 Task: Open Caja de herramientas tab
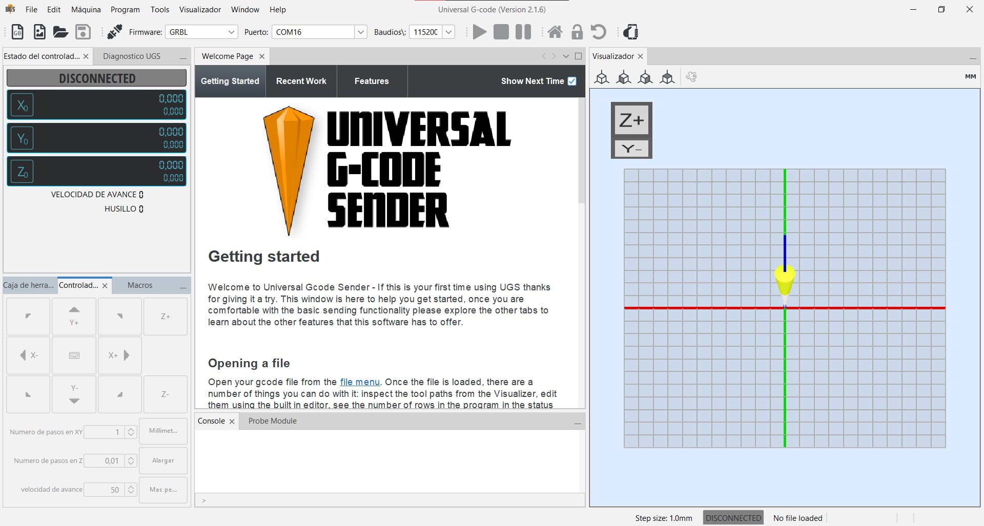click(28, 285)
